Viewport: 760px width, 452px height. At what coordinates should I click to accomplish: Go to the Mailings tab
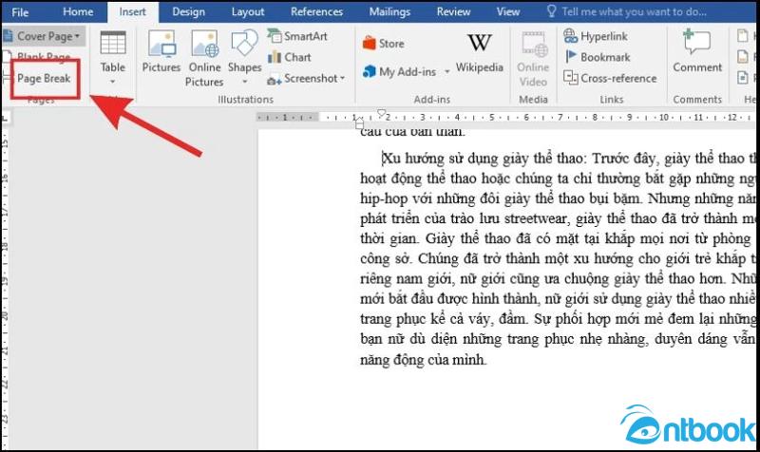389,11
